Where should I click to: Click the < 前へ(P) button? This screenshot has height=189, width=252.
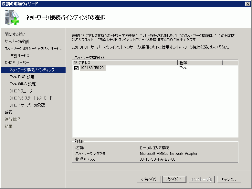pyautogui.click(x=149, y=179)
